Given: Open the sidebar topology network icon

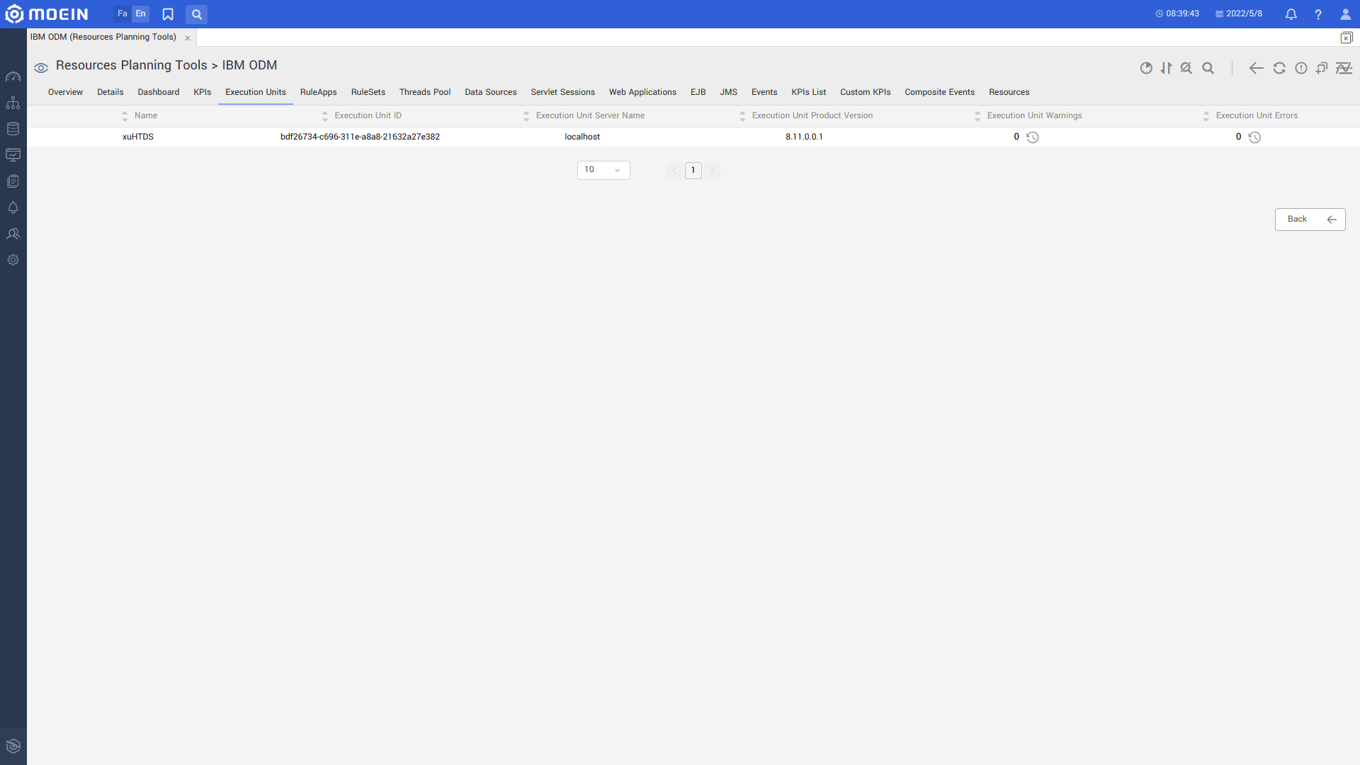Looking at the screenshot, I should click(x=13, y=103).
